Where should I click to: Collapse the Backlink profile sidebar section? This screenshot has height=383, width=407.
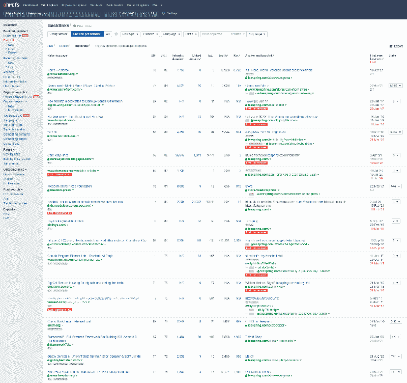point(16,31)
